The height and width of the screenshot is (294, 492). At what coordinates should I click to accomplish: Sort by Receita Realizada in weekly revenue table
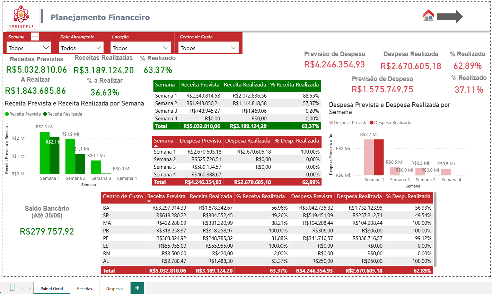coord(245,85)
